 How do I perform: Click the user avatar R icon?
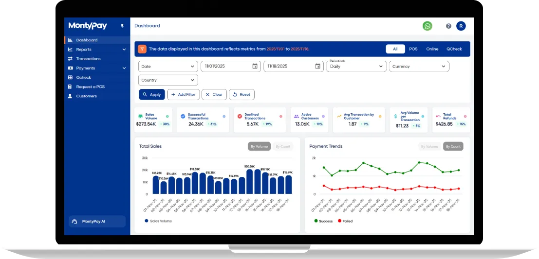(x=461, y=26)
